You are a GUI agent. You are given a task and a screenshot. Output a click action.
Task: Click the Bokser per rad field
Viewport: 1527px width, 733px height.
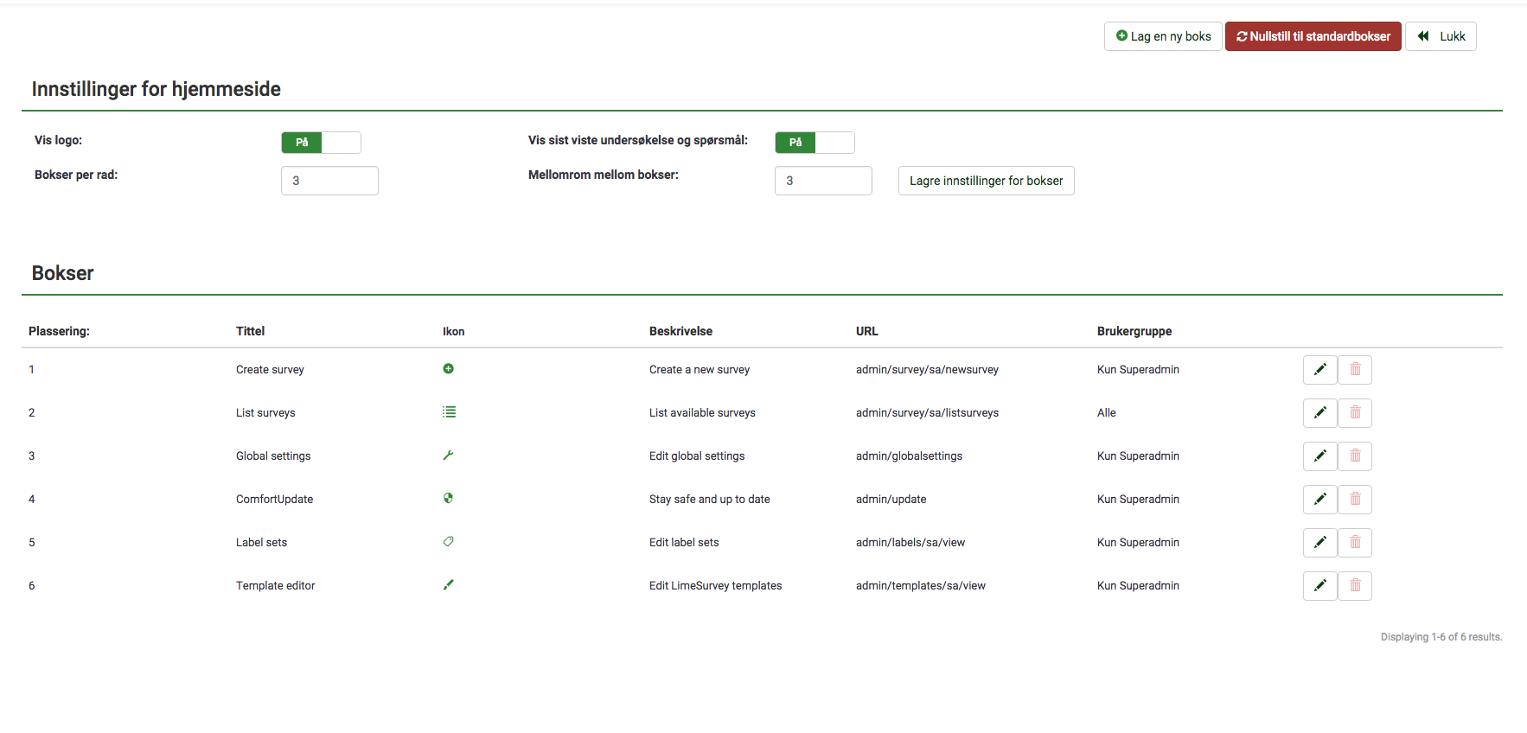(329, 181)
